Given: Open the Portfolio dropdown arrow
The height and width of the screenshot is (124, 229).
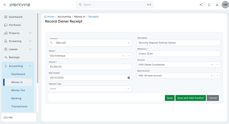Looking at the screenshot, I should [x=129, y=43].
